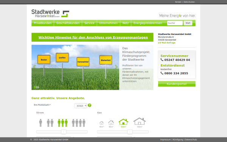Select three-person household Strom icon
Image resolution: width=227 pixels, height=142 pixels.
tap(62, 123)
